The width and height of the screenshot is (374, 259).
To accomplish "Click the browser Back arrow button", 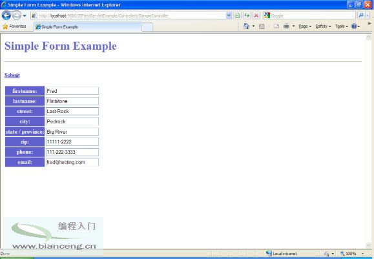I will click(6, 16).
